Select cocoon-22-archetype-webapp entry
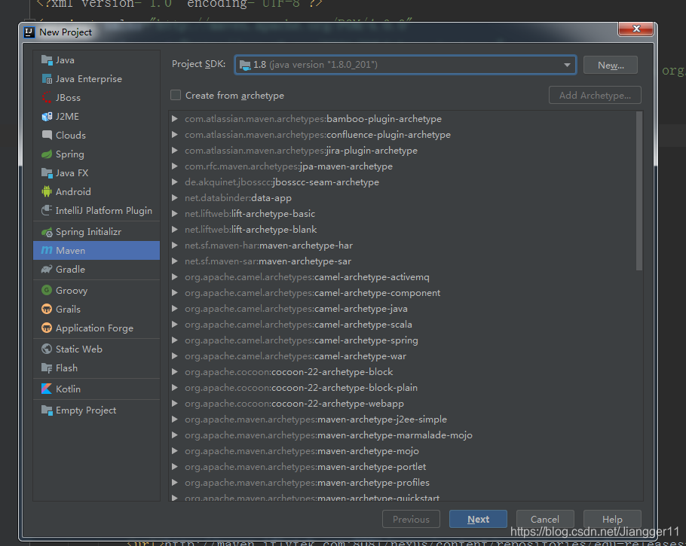Viewport: 686px width, 546px height. (294, 404)
